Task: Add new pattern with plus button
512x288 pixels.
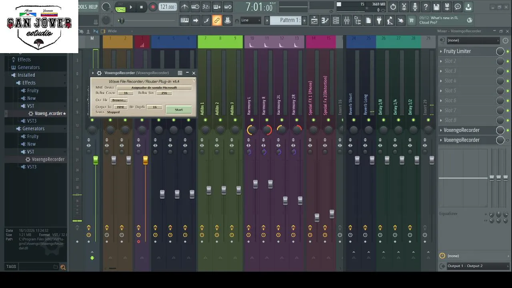Action: click(304, 20)
